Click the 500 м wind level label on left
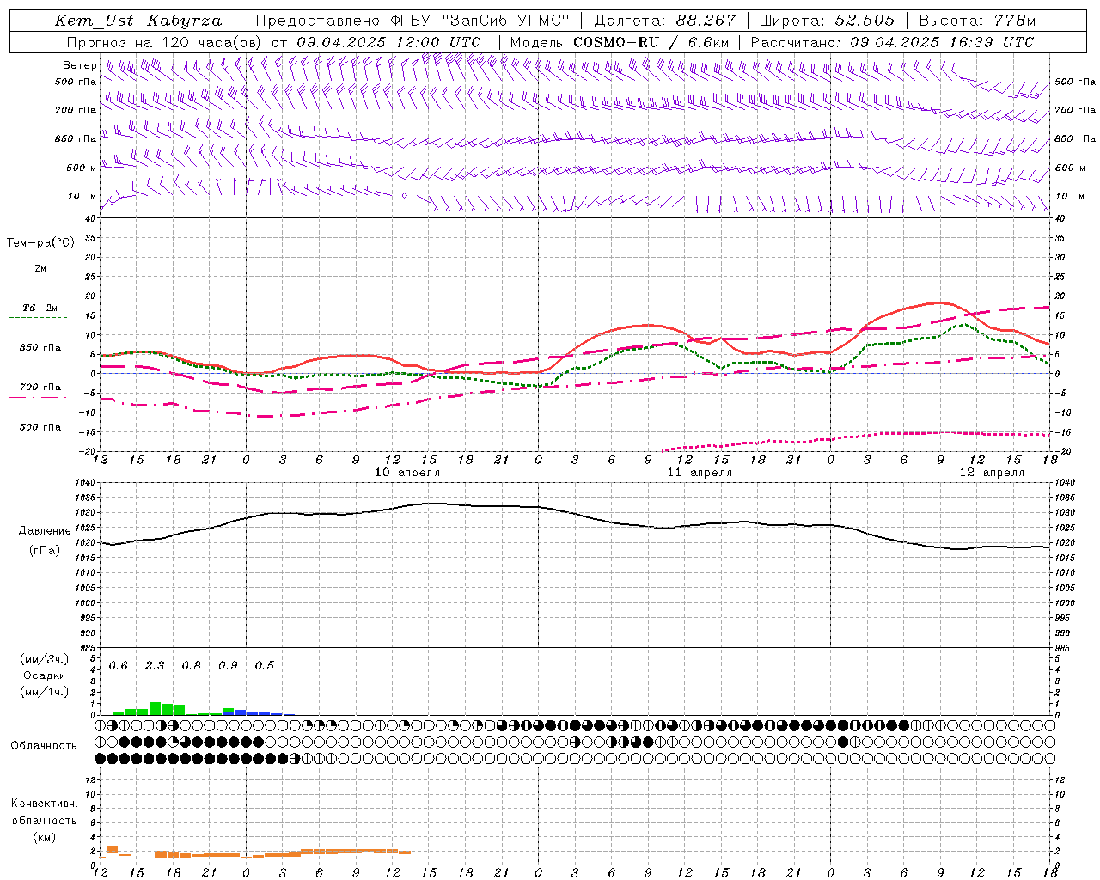The height and width of the screenshot is (880, 1100). point(82,168)
